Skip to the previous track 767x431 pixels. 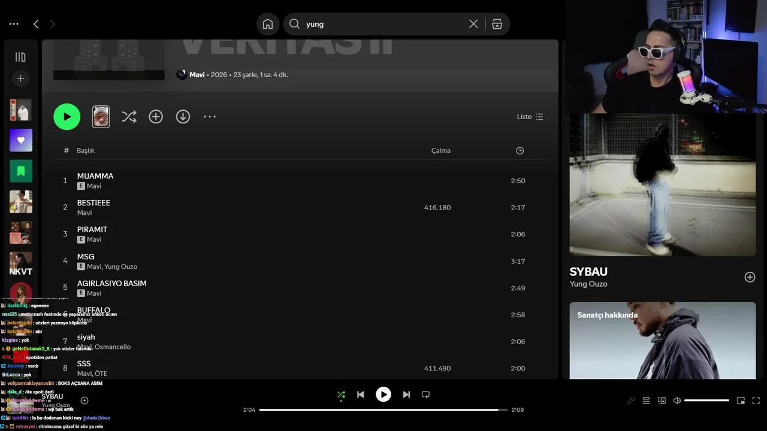360,394
